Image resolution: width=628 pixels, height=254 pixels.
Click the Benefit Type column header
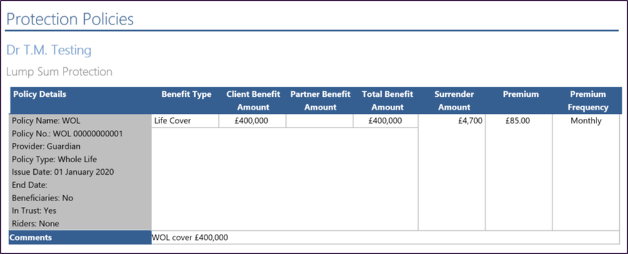[x=186, y=94]
